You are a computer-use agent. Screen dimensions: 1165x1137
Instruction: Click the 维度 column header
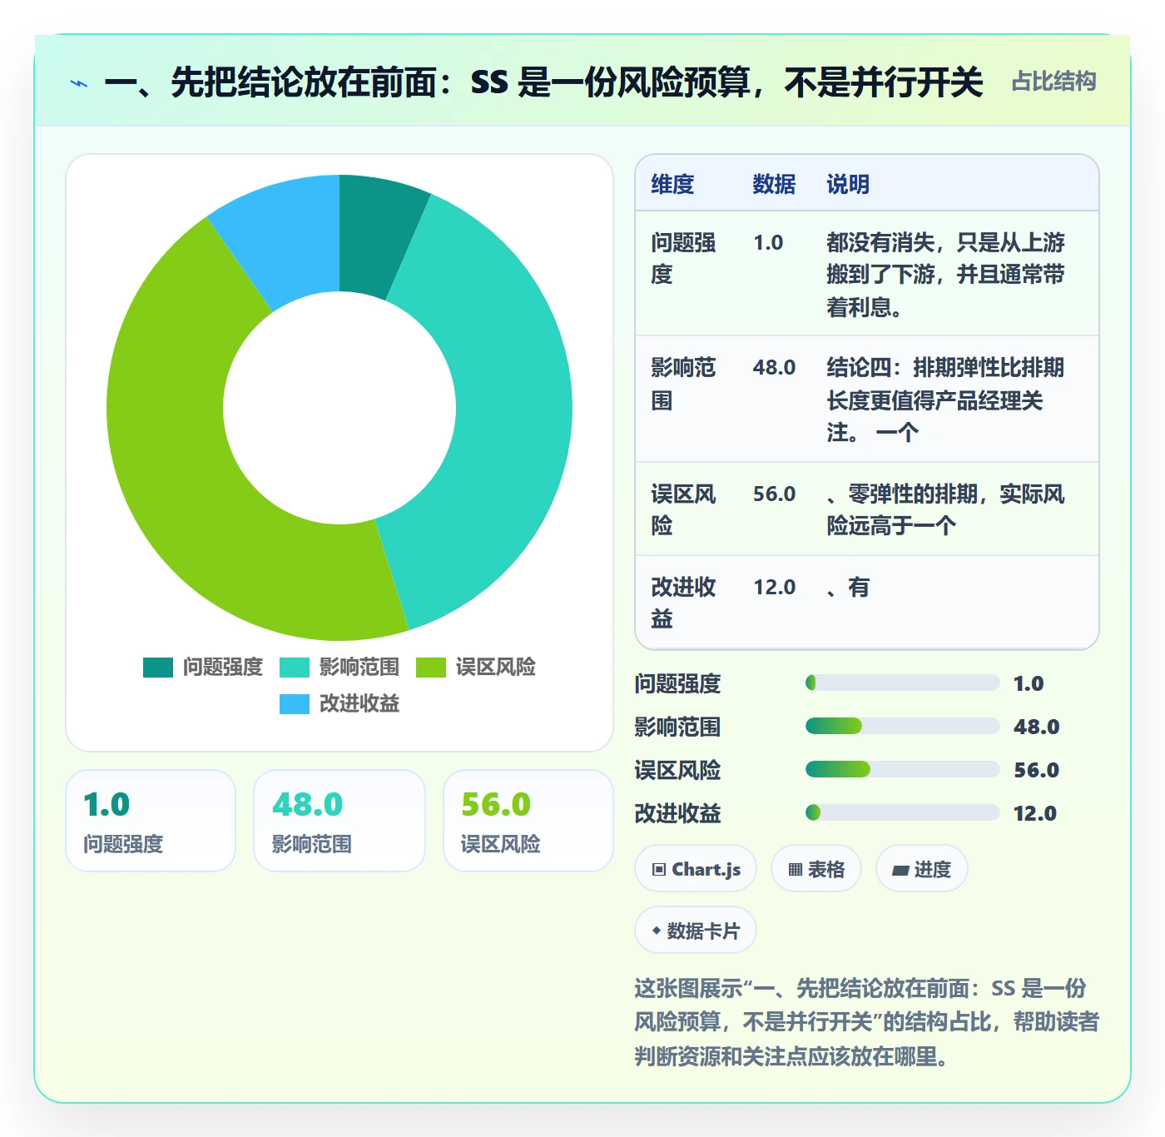point(672,184)
